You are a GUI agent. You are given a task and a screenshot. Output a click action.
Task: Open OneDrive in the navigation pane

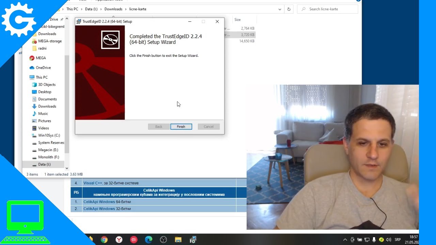tap(43, 68)
